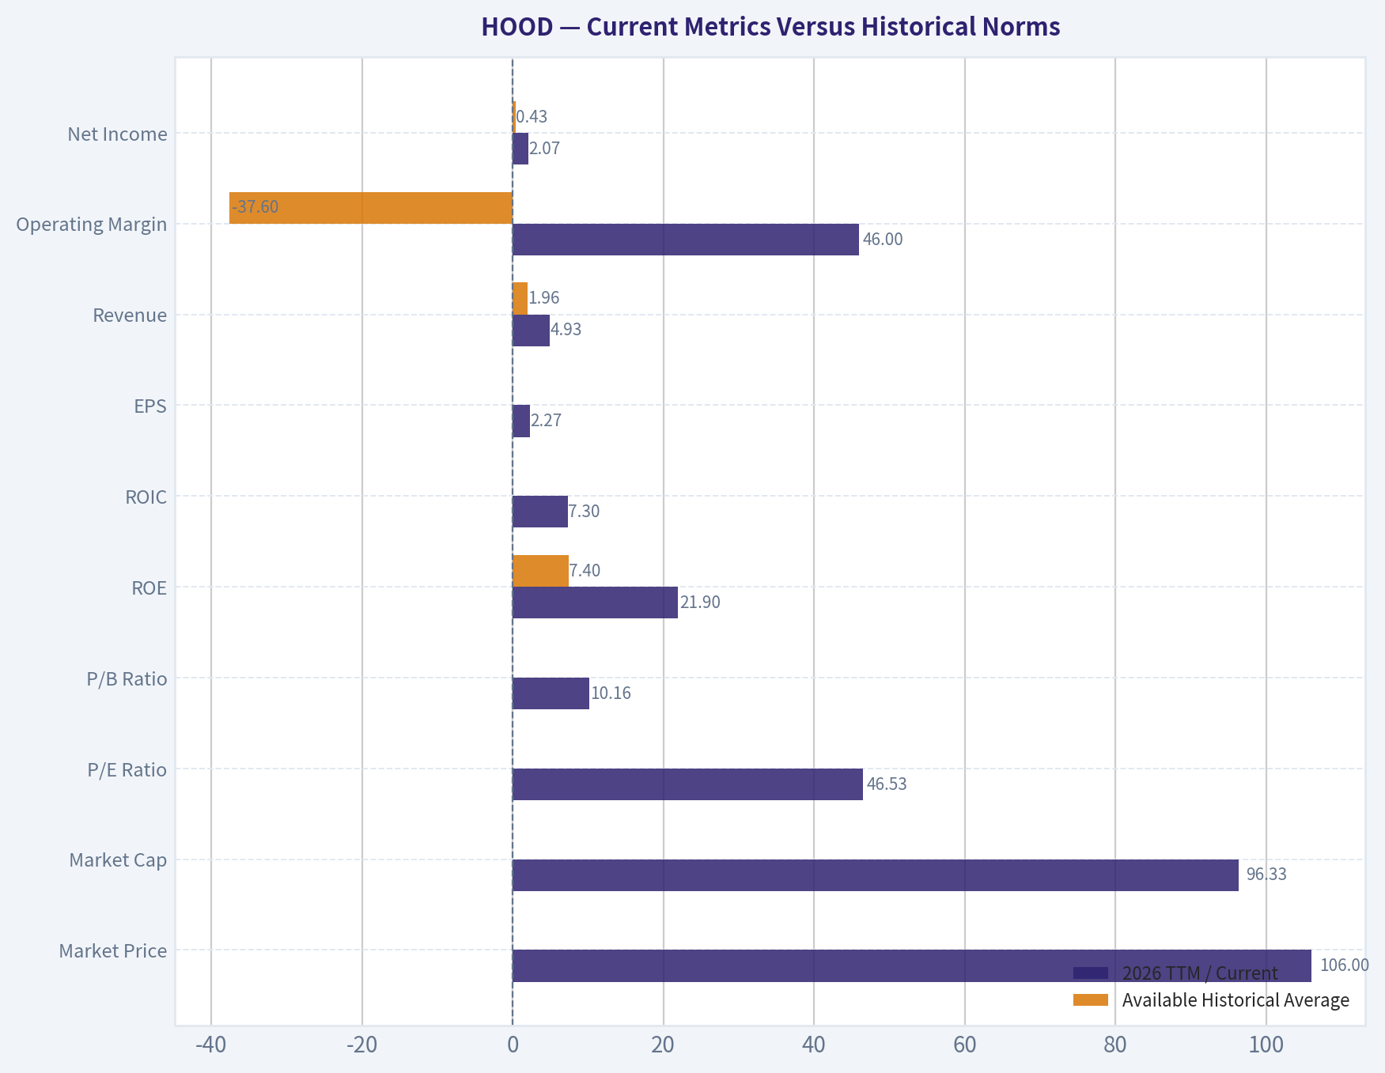
Task: Select the chart title "HOOD — Current Metrics Versus Historical Norms"
Action: point(770,27)
